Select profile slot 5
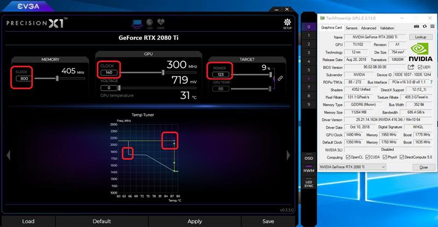 tap(309, 70)
